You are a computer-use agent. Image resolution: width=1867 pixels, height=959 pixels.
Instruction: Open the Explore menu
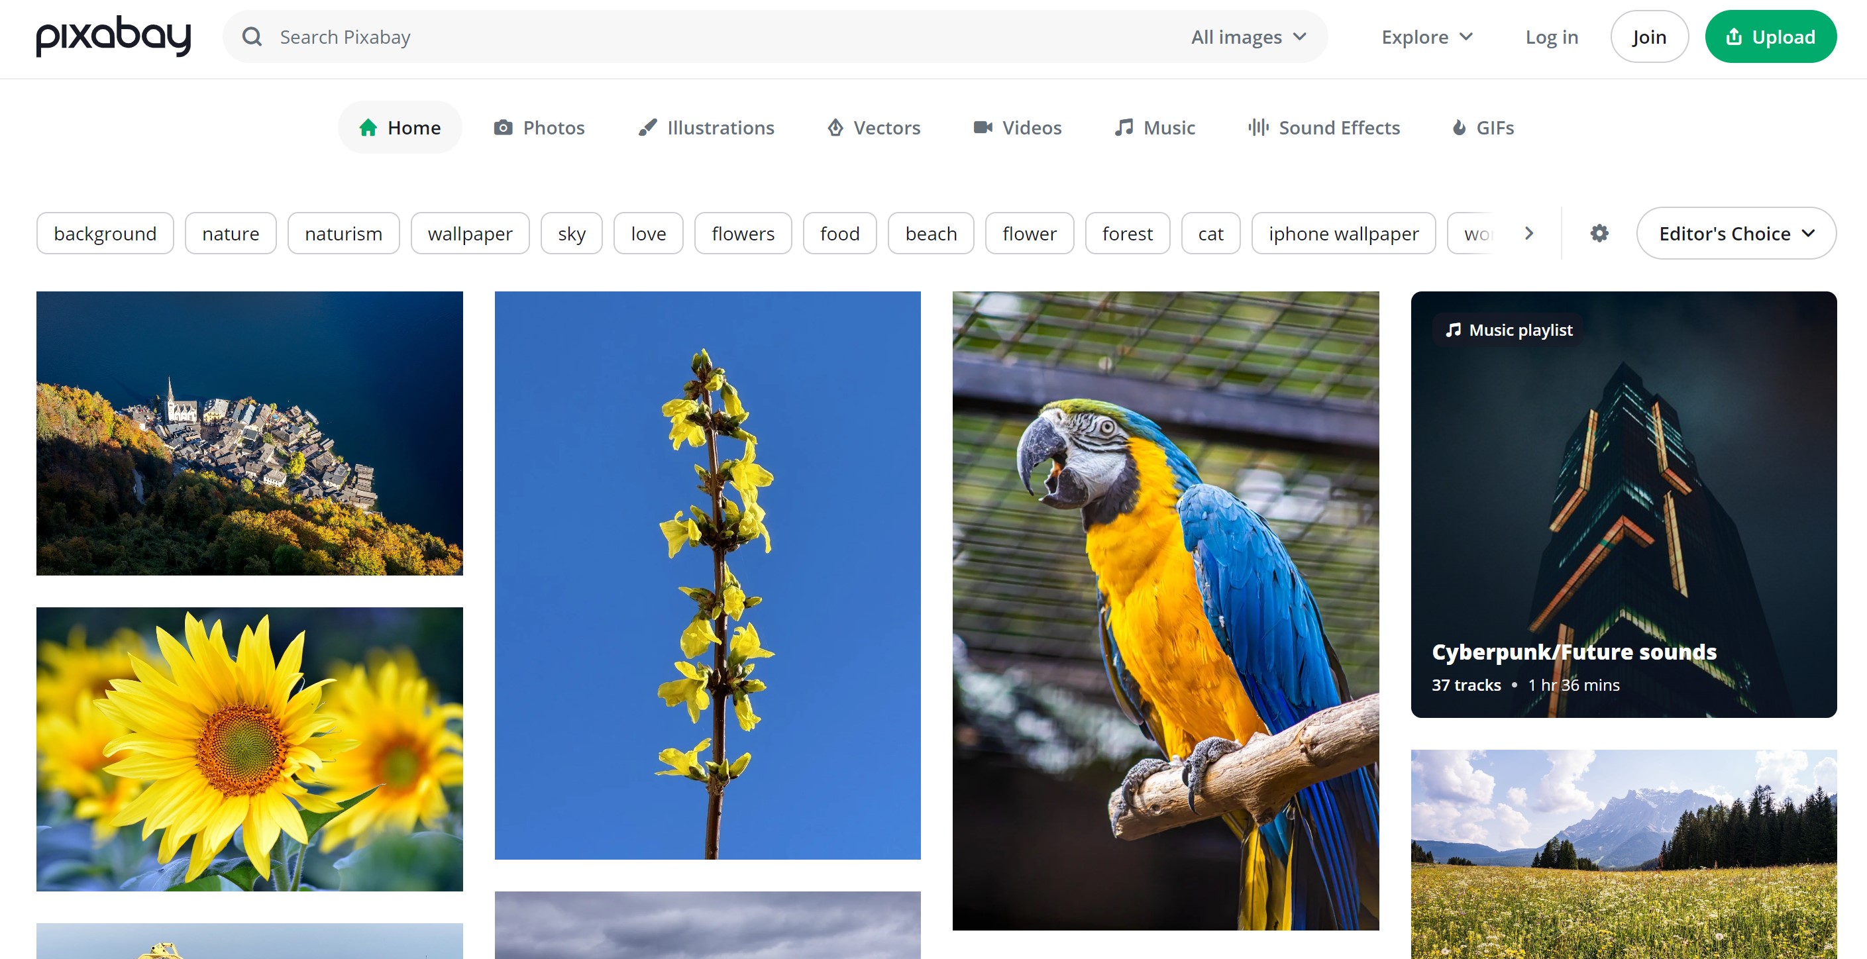point(1426,37)
